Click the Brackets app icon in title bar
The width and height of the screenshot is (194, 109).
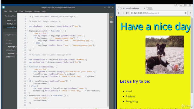pyautogui.click(x=3, y=7)
